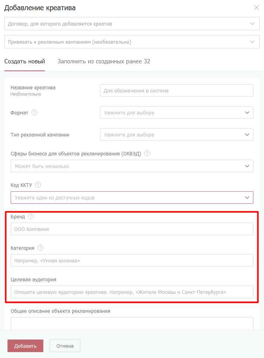Click the Категория input field
Screen dimensions: 264x358
click(x=132, y=260)
